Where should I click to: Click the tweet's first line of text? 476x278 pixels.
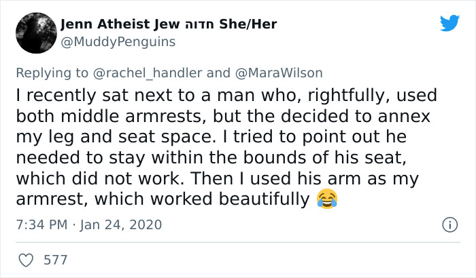click(224, 96)
